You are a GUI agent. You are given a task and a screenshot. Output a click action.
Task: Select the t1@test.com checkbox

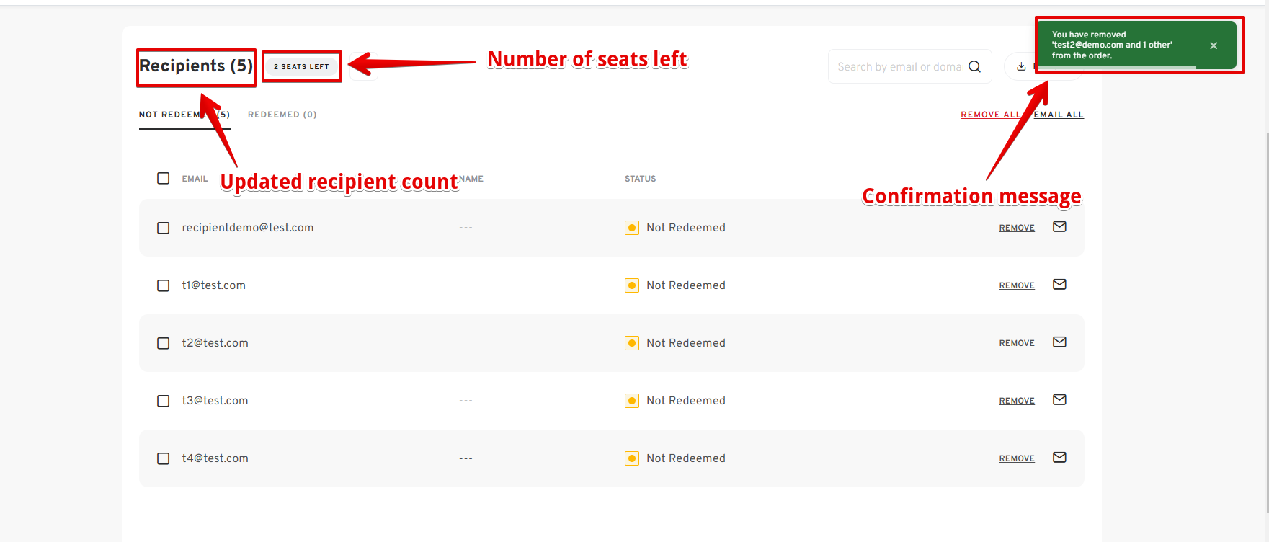(164, 285)
